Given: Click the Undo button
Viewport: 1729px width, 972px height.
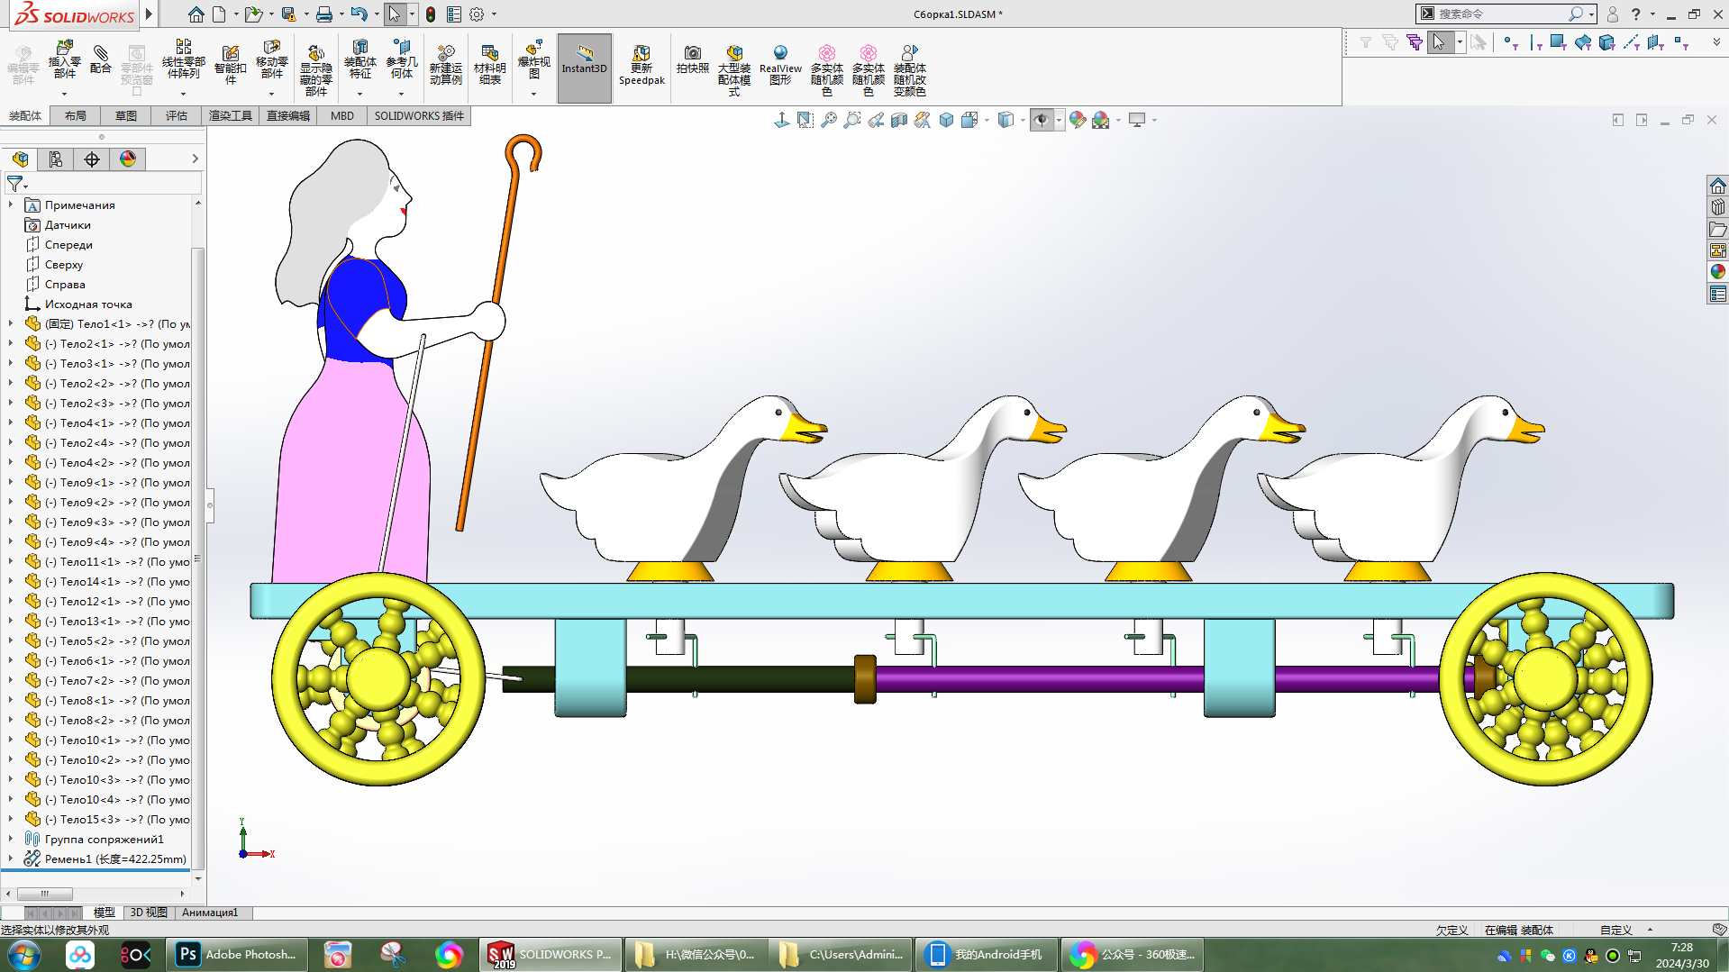Looking at the screenshot, I should 359,14.
